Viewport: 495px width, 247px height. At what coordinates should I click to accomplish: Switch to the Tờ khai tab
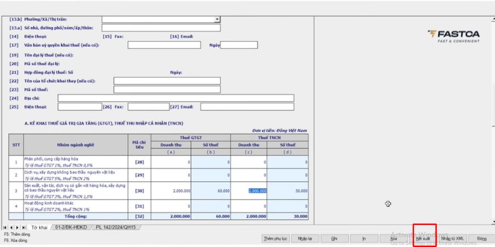(x=39, y=227)
